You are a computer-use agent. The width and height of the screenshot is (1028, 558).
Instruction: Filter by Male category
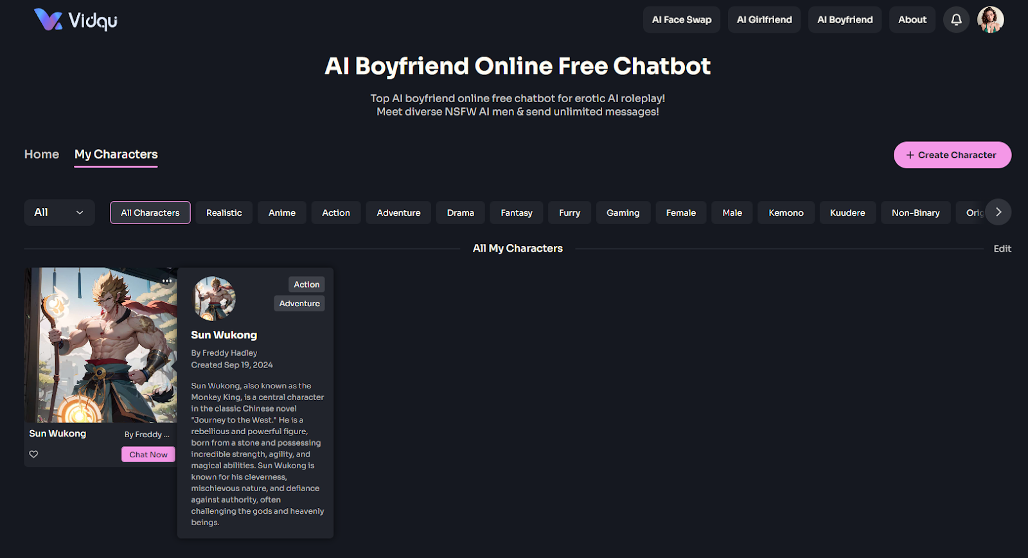click(x=732, y=213)
